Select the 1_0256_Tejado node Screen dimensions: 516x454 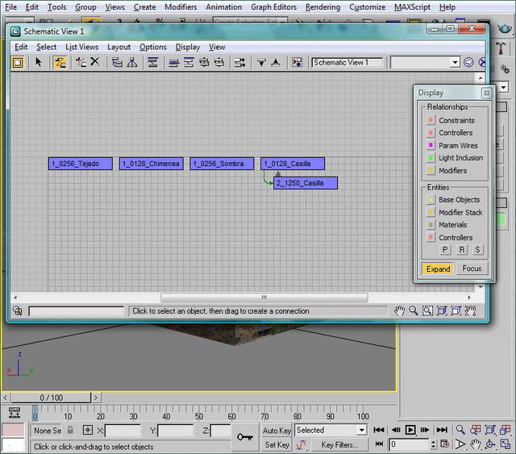tap(80, 164)
